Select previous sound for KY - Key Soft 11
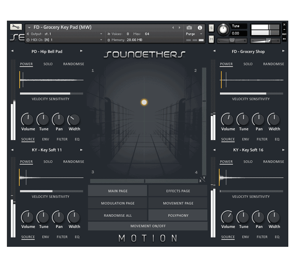Image resolution: width=296 pixels, height=265 pixels. (12, 150)
